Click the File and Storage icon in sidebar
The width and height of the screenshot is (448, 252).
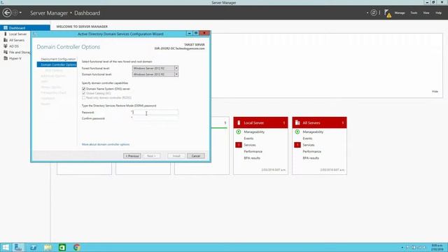(6, 52)
